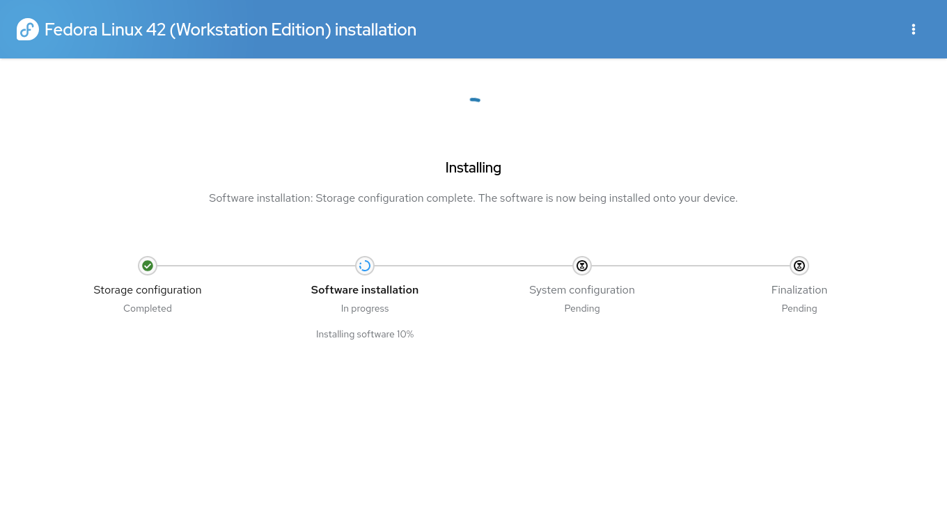Click the hourglass icon for System configuration
This screenshot has height=512, width=947.
pyautogui.click(x=582, y=266)
